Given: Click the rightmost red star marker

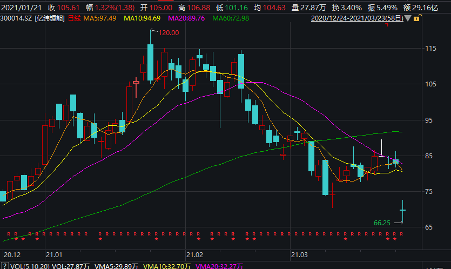Looking at the screenshot, I should tap(394, 239).
